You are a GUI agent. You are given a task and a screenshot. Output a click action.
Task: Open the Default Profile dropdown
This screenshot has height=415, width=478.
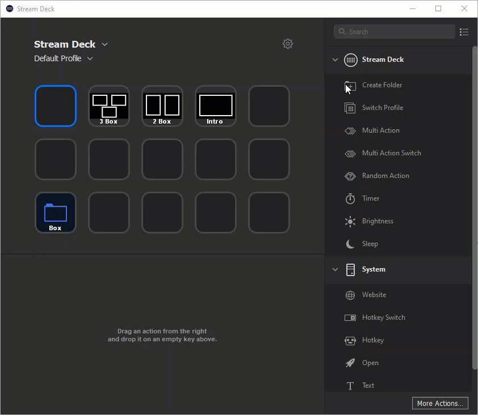[90, 58]
